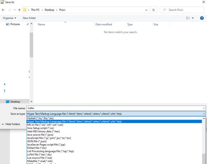This screenshot has width=207, height=164.
Task: Select the Pictures folder in sidebar
Action: pyautogui.click(x=15, y=24)
